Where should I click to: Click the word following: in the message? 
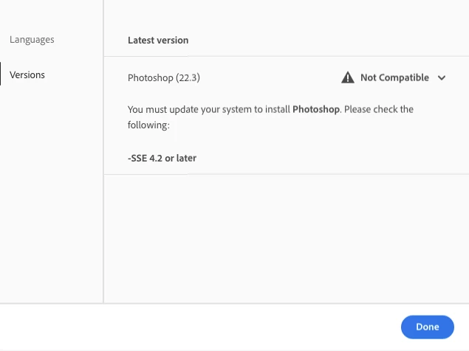148,125
